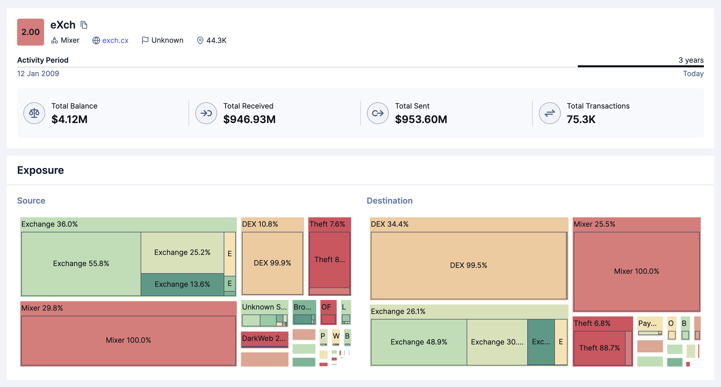The width and height of the screenshot is (721, 387).
Task: Select the Destination exposure heading
Action: coord(389,201)
